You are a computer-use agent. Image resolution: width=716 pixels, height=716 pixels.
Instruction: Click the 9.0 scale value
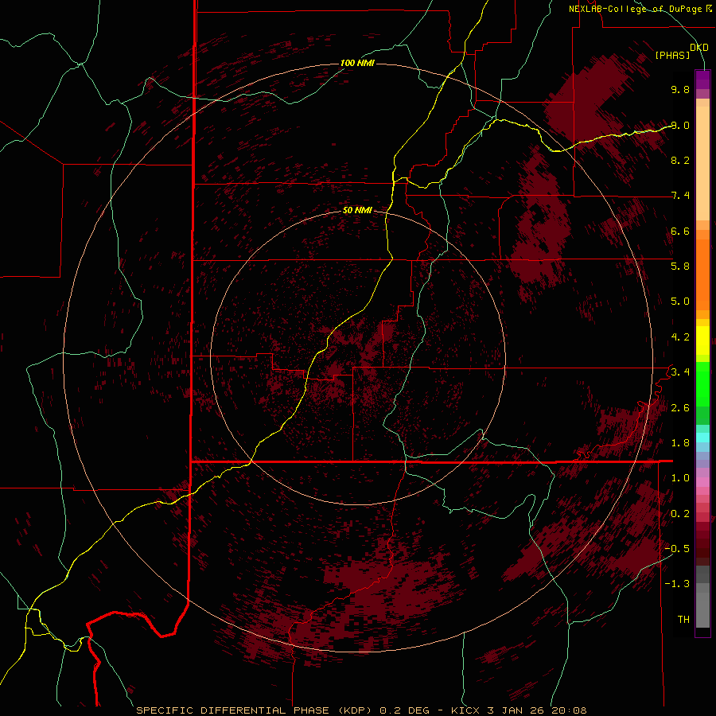[680, 125]
